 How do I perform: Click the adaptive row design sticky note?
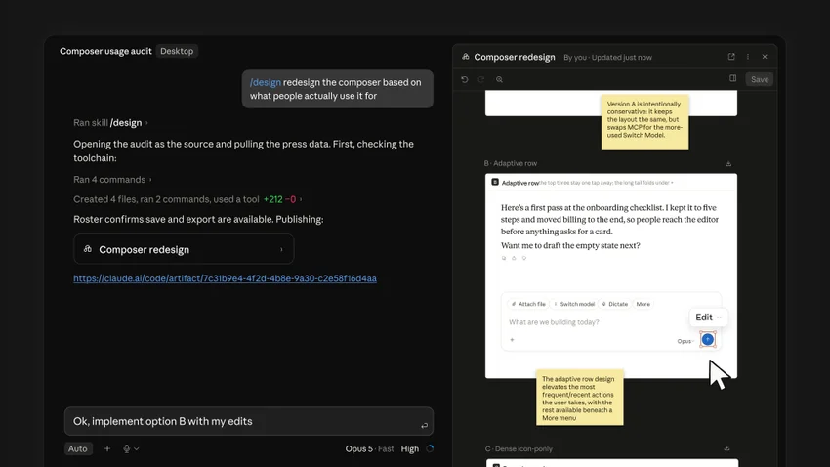580,398
